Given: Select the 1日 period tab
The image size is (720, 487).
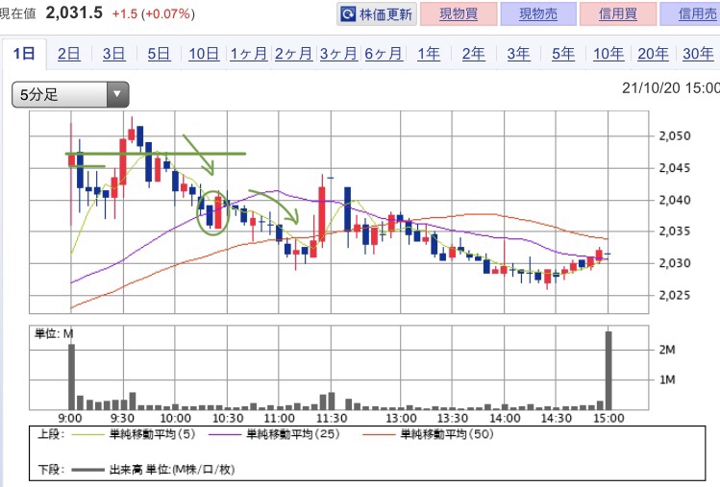Looking at the screenshot, I should point(24,54).
